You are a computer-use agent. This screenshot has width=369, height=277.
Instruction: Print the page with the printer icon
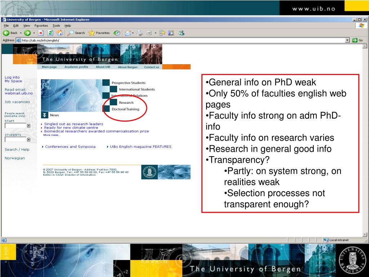pyautogui.click(x=139, y=33)
